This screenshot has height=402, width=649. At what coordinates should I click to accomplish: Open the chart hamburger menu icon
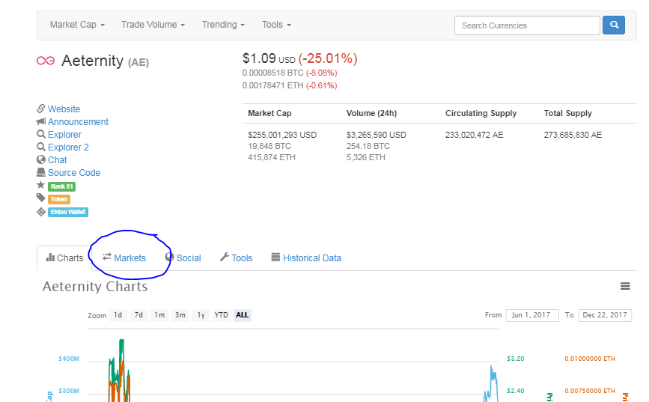[625, 286]
